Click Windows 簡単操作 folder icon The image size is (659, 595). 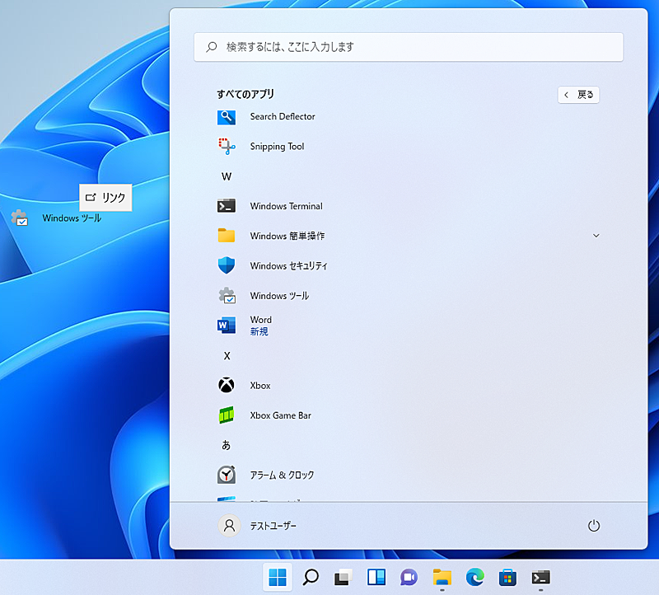point(226,236)
